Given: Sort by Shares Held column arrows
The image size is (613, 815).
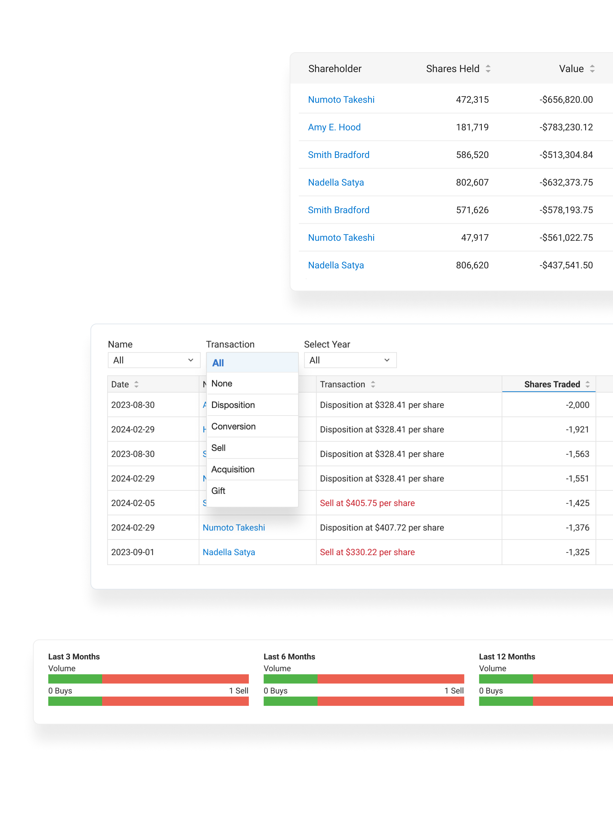Looking at the screenshot, I should (x=488, y=68).
